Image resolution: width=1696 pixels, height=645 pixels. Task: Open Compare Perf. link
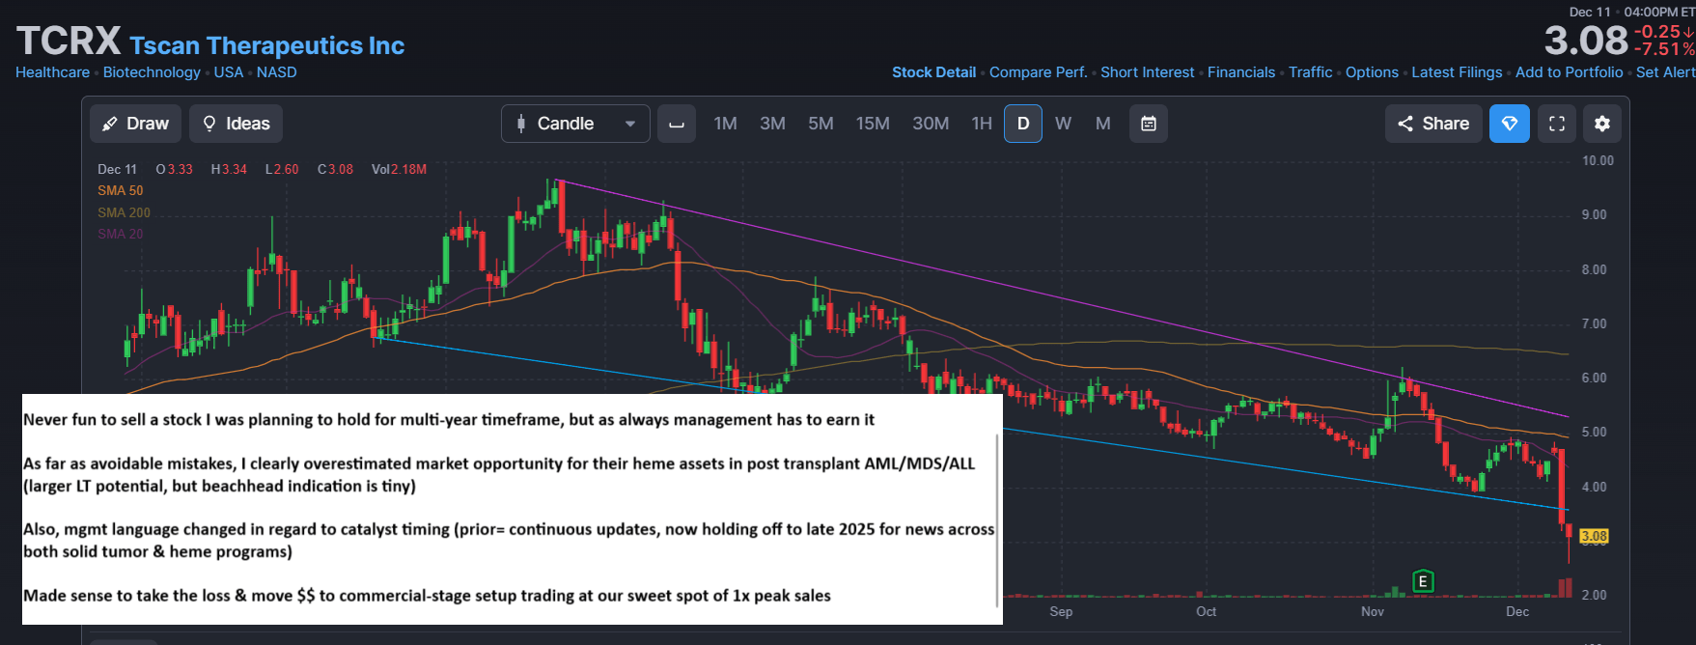(x=1038, y=72)
